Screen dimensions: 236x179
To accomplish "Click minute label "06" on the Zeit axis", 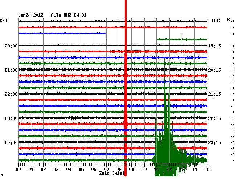I will (x=94, y=170).
